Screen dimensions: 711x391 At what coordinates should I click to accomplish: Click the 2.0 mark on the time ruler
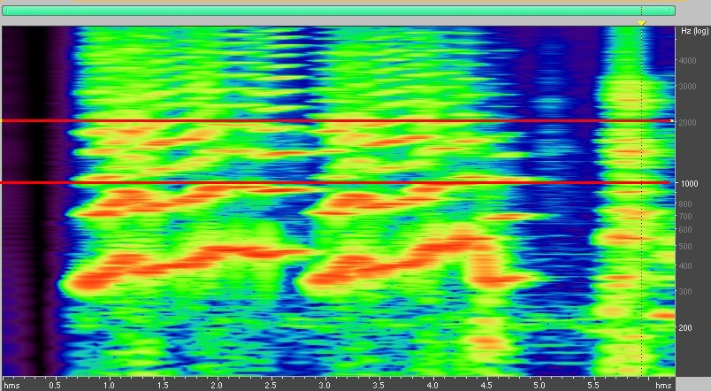[217, 386]
